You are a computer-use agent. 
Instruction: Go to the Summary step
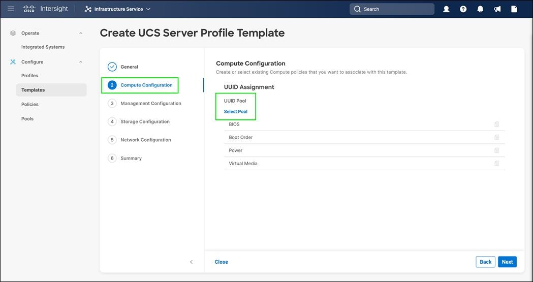[x=131, y=159]
